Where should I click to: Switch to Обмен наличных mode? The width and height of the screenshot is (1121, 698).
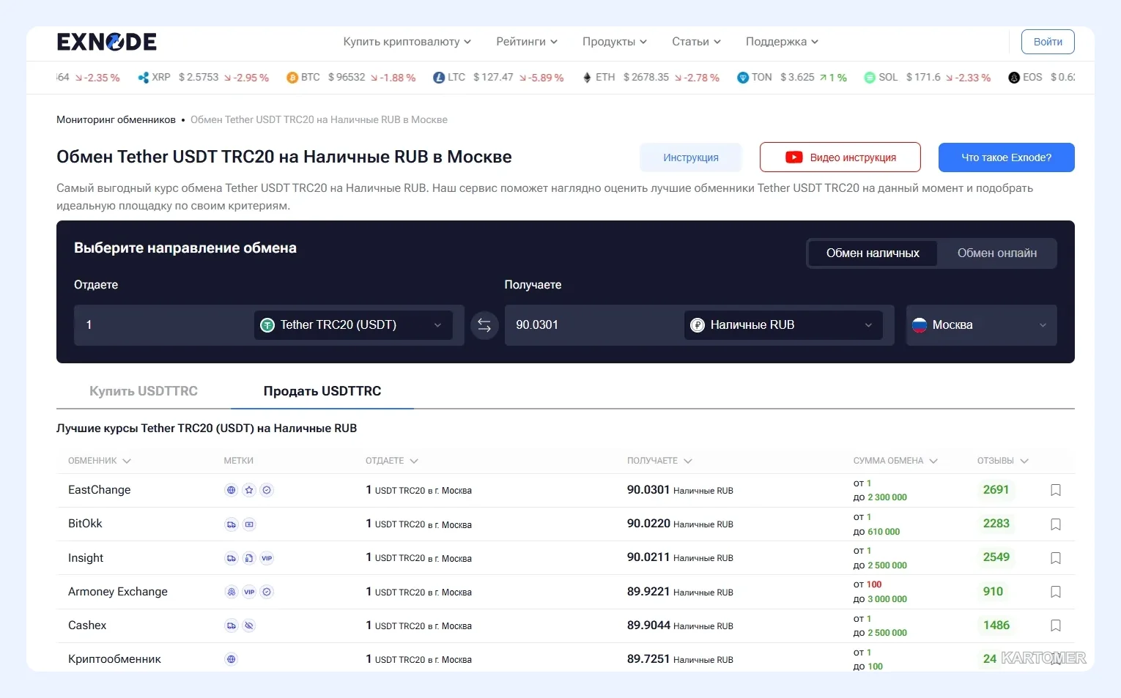tap(873, 253)
